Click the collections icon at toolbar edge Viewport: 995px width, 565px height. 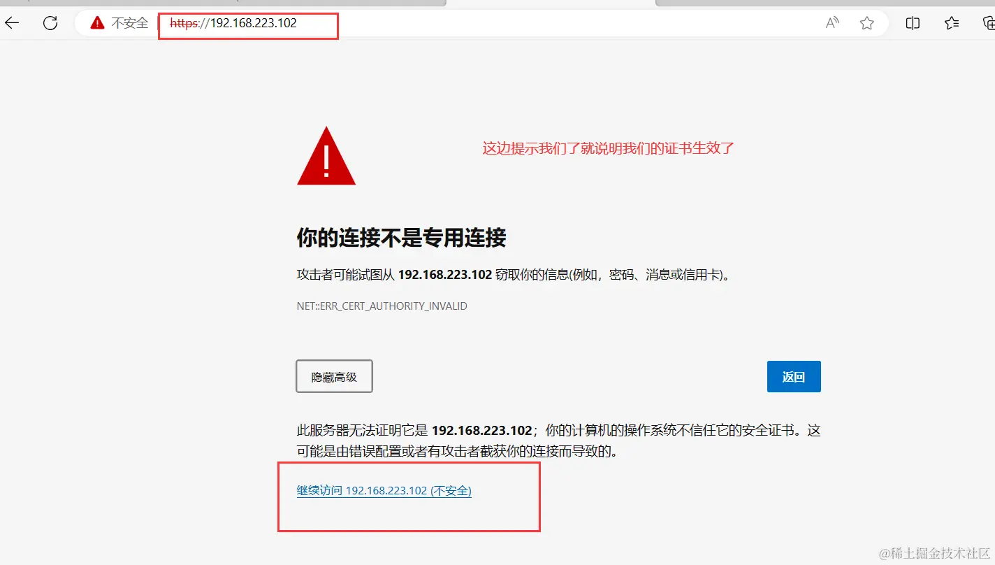click(988, 23)
